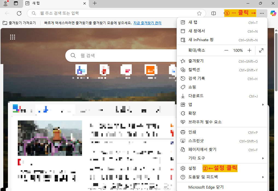The image size is (278, 191).
Task: Zoom out with minus button
Action: tap(226, 50)
